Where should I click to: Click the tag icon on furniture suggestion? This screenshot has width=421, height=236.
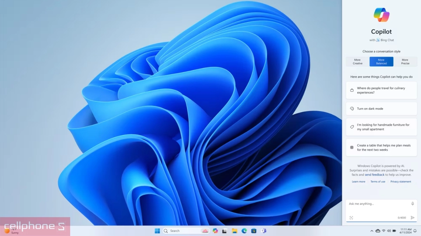(x=352, y=127)
